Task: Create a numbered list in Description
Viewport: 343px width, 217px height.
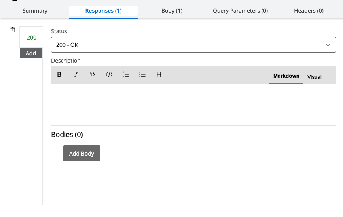Action: click(126, 74)
